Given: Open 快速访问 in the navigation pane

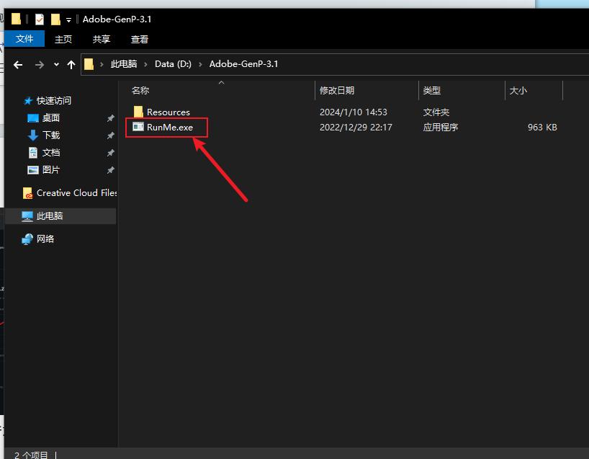Looking at the screenshot, I should tap(54, 101).
